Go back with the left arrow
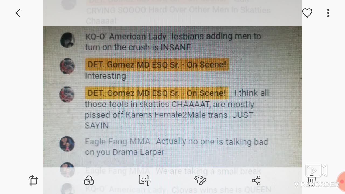345x194 pixels. (x=18, y=13)
